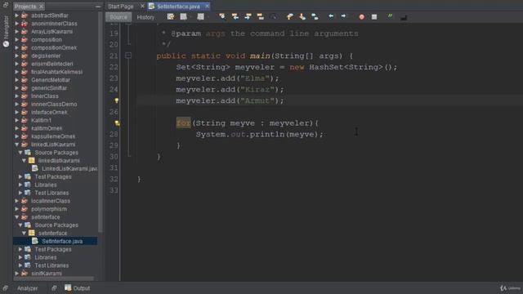This screenshot has height=294, width=523.
Task: Select the localInnerClass project
Action: [51, 201]
